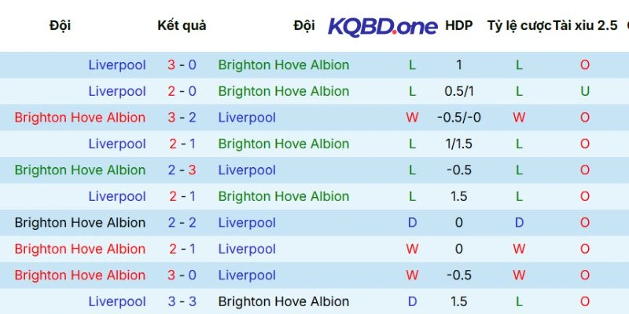Select the 1/1.5 handicap value
629x314 pixels.
pos(459,144)
